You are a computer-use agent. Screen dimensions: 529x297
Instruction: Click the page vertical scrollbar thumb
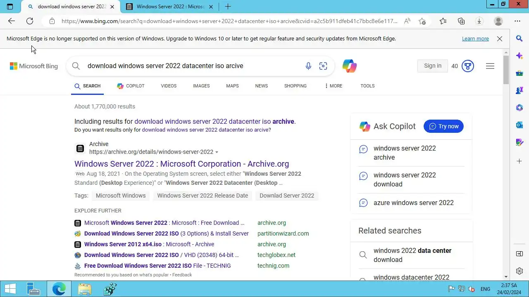click(506, 70)
